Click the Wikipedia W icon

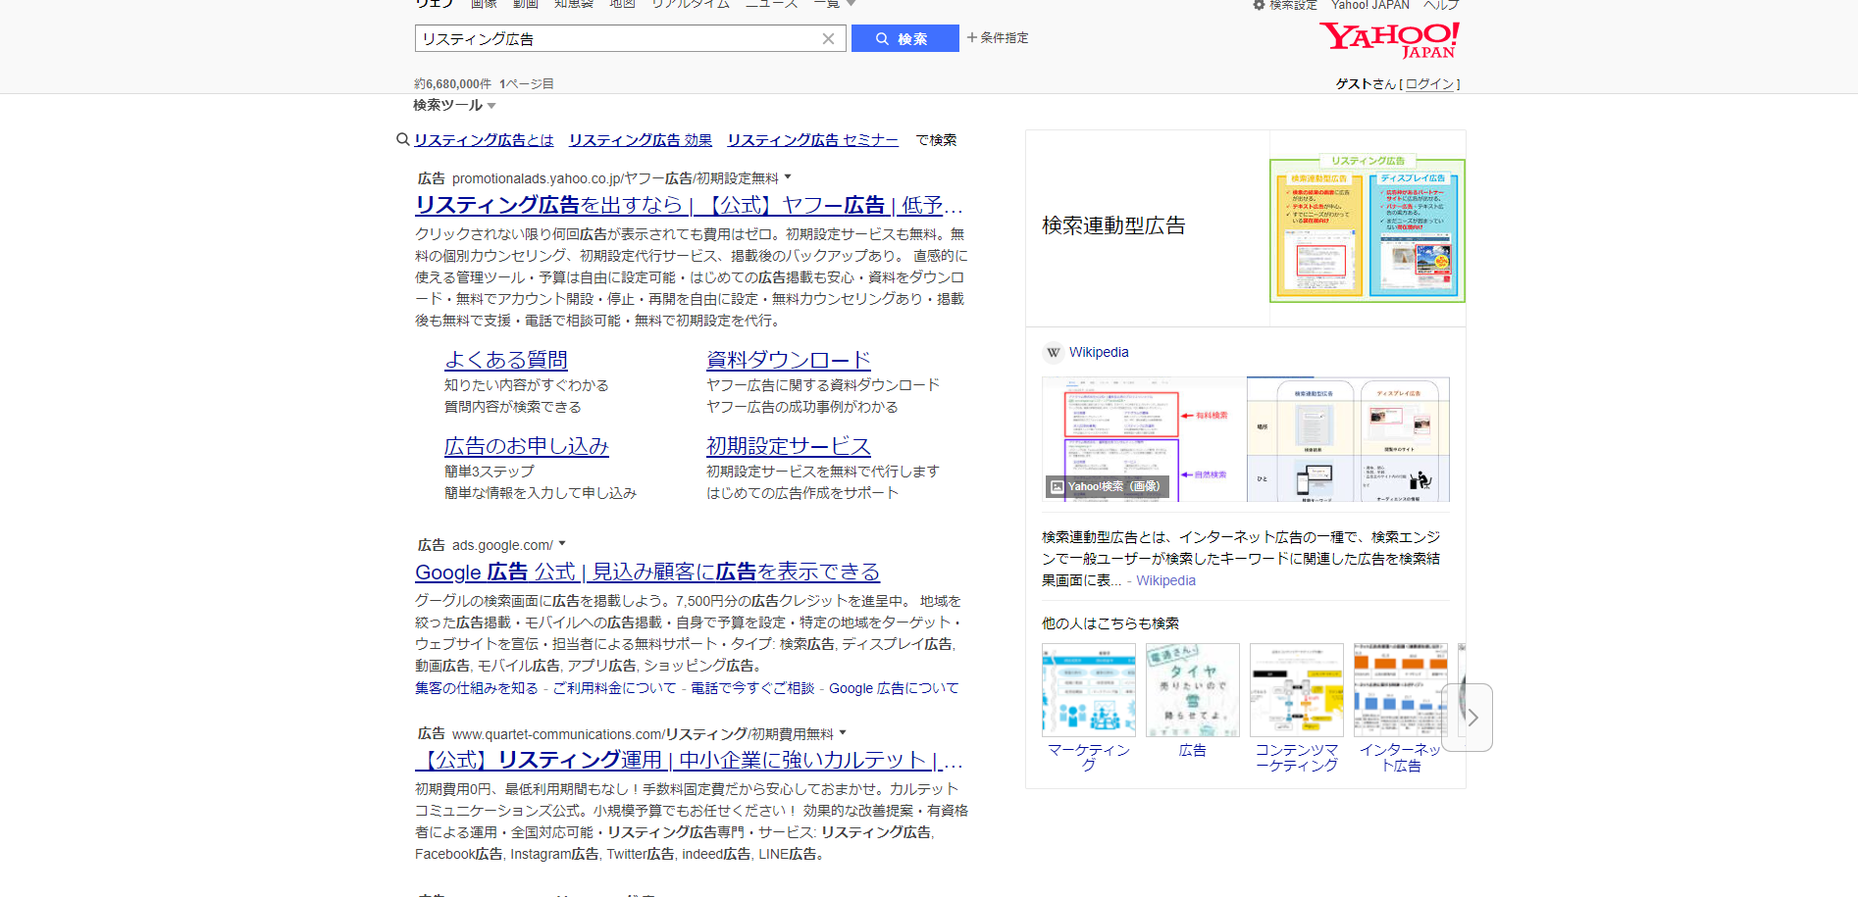(1053, 352)
